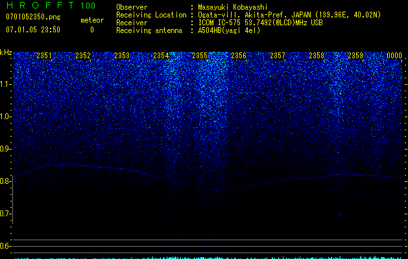The width and height of the screenshot is (408, 259).
Task: Click the kHz axis unit label
Action: tap(6, 52)
